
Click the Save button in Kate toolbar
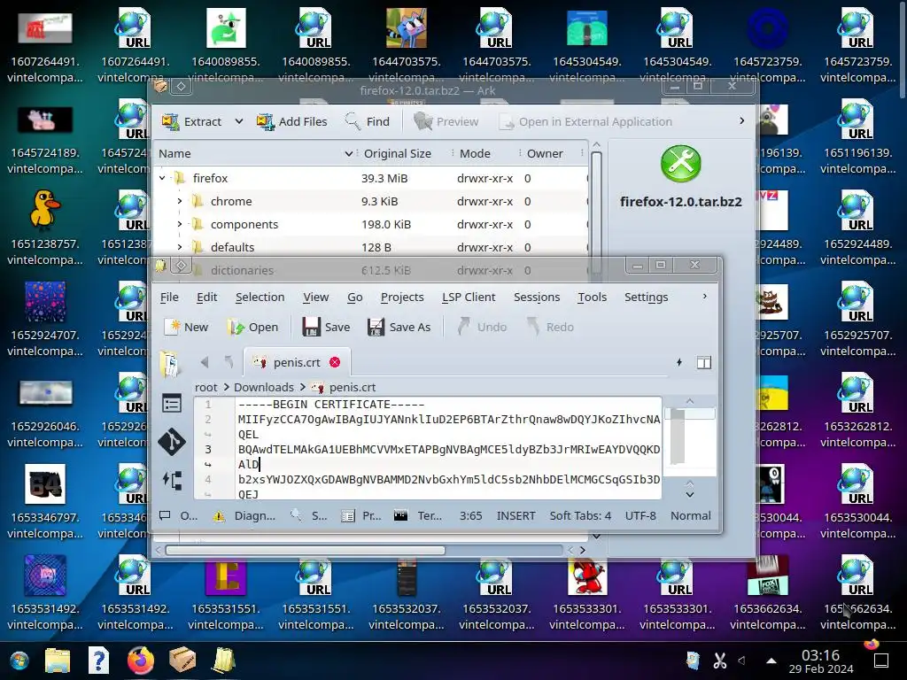[x=326, y=328]
